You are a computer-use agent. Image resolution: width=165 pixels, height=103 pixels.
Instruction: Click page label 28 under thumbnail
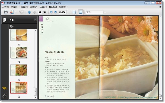tap(19, 45)
